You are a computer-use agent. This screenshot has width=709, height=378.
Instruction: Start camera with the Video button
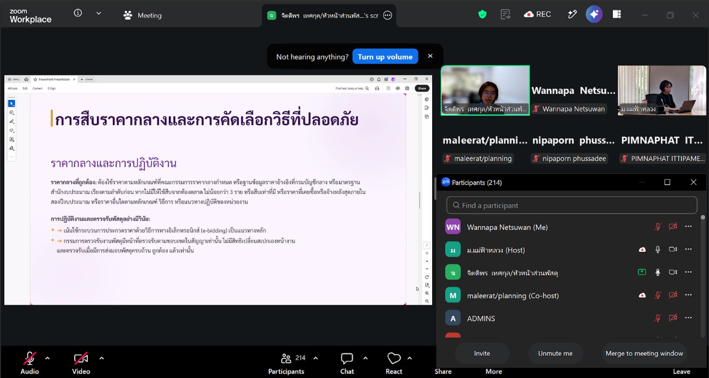click(81, 363)
